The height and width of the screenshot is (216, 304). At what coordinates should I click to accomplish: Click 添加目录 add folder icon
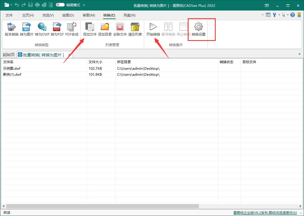point(105,29)
